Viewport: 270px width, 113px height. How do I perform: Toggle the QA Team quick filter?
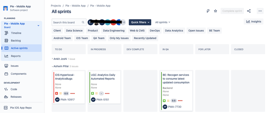tap(99, 38)
